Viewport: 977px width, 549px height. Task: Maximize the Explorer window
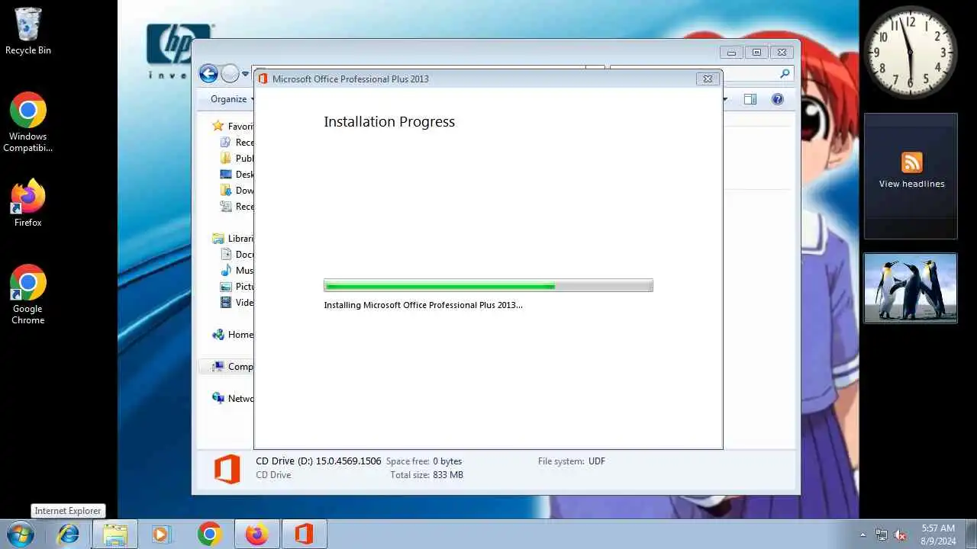pos(756,53)
